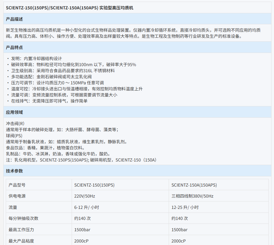Click the 220V/50Hz power supply cell

pyautogui.click(x=85, y=196)
